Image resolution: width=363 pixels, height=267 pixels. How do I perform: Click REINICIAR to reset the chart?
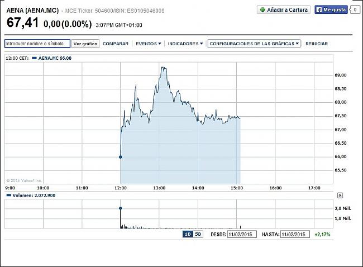pyautogui.click(x=317, y=44)
